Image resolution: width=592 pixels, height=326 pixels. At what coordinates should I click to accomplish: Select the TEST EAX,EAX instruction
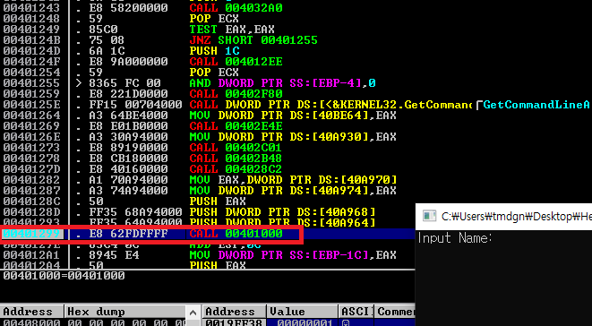(x=232, y=29)
